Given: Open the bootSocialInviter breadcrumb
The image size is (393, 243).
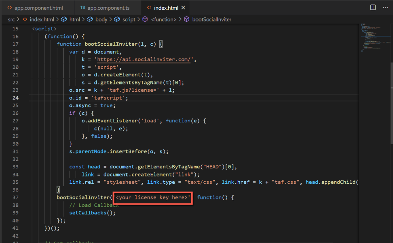Looking at the screenshot, I should pyautogui.click(x=212, y=19).
